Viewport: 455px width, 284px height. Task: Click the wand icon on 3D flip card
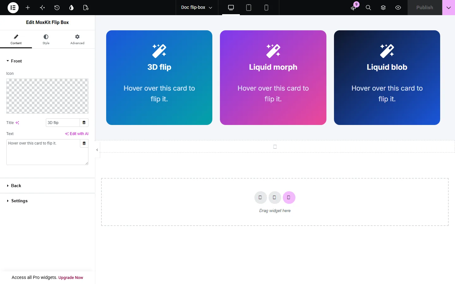point(159,51)
